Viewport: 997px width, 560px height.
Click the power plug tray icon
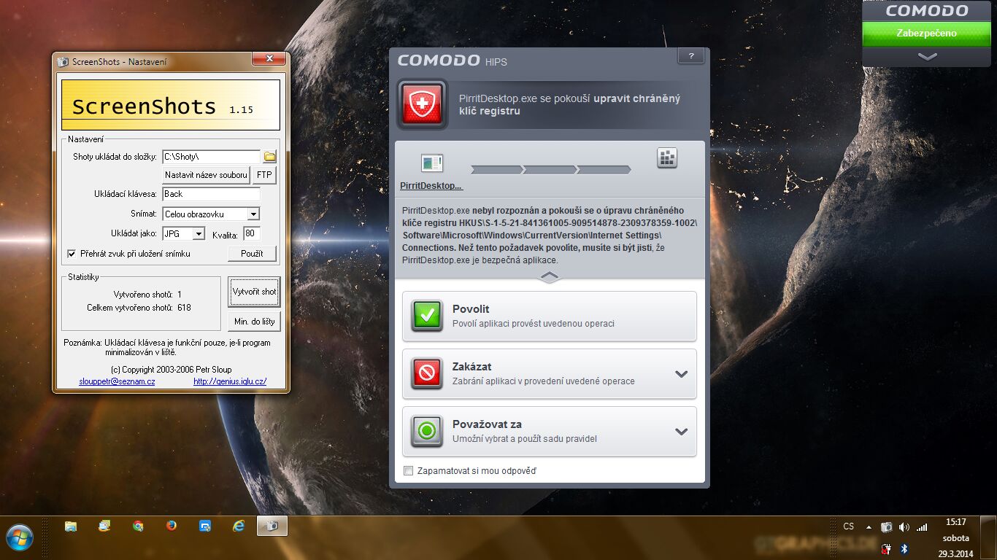(x=886, y=548)
